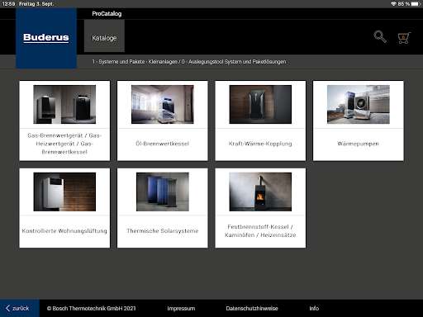Screen dimensions: 423x317
Task: Open the search magnifier icon
Action: 380,37
